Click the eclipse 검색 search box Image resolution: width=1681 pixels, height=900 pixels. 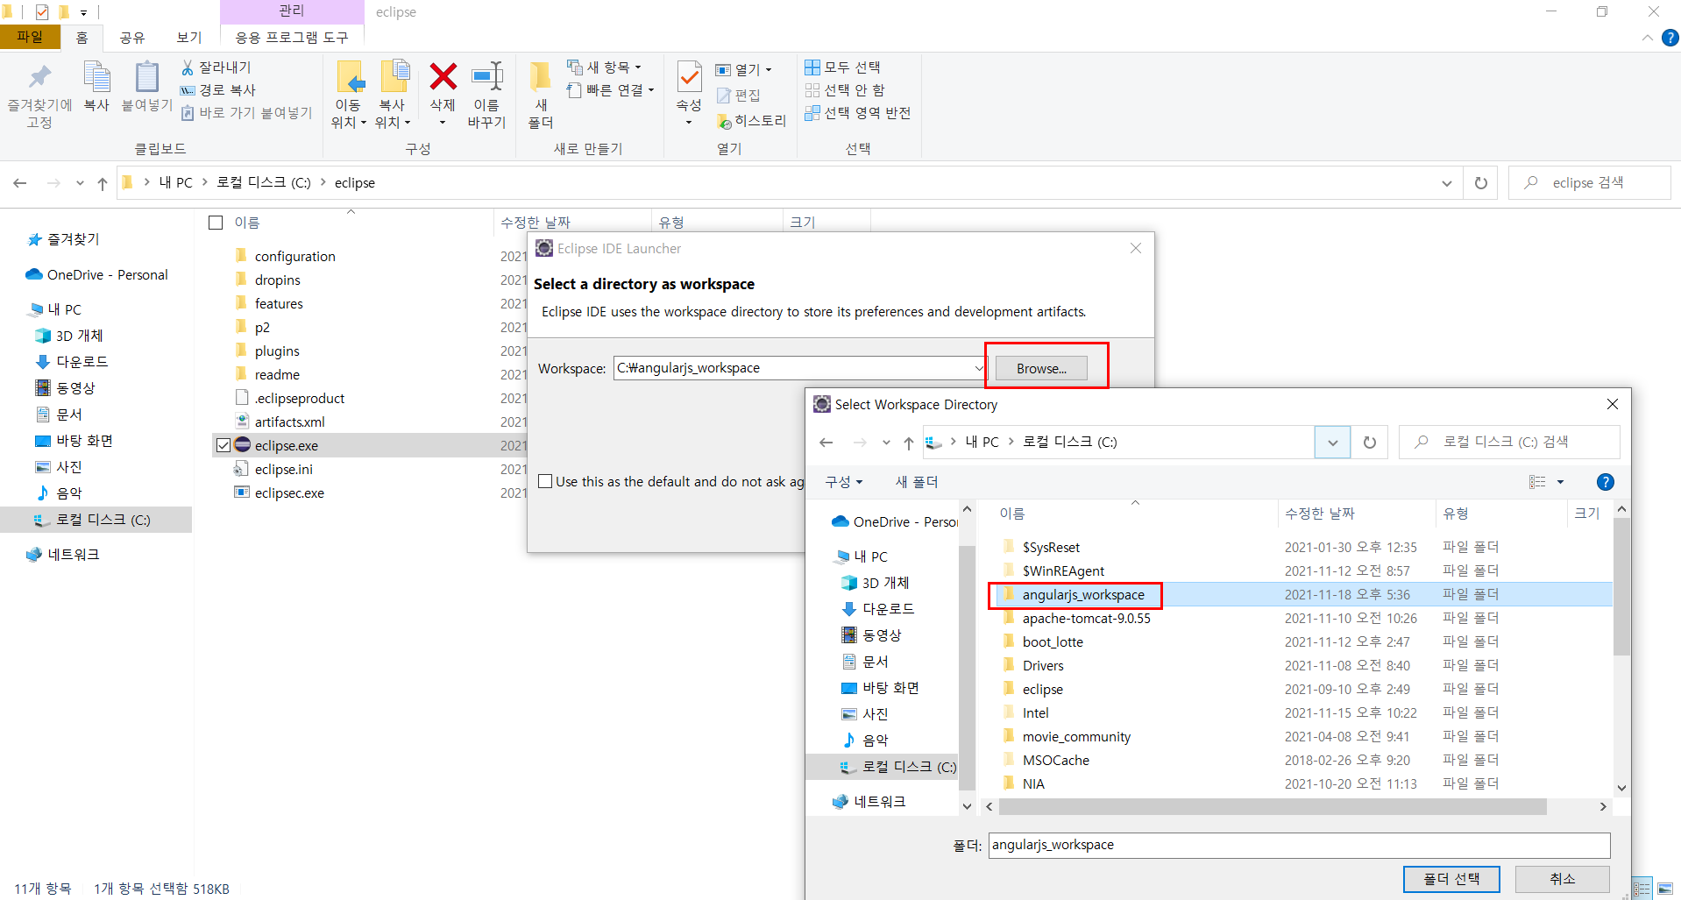[1589, 183]
